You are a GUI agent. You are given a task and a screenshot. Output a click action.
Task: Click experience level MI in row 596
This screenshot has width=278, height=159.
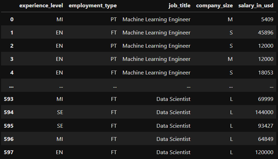click(x=60, y=139)
